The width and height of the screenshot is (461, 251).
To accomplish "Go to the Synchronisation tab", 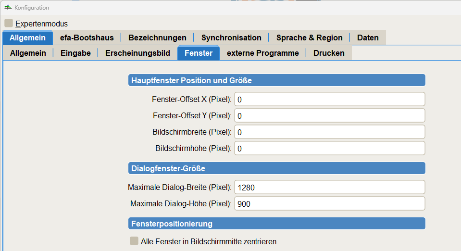I will tap(231, 38).
